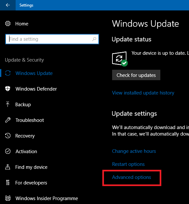Click 'Your device is up to date' text

point(159,53)
